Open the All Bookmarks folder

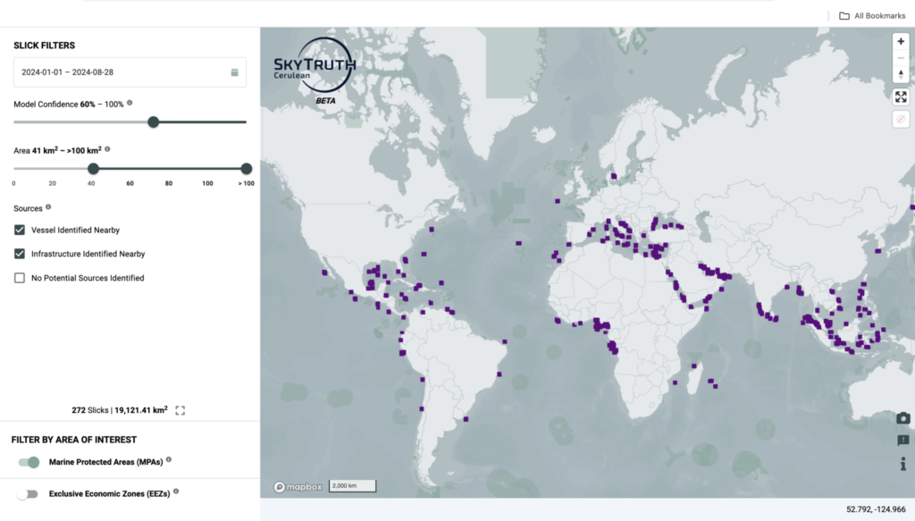coord(871,15)
